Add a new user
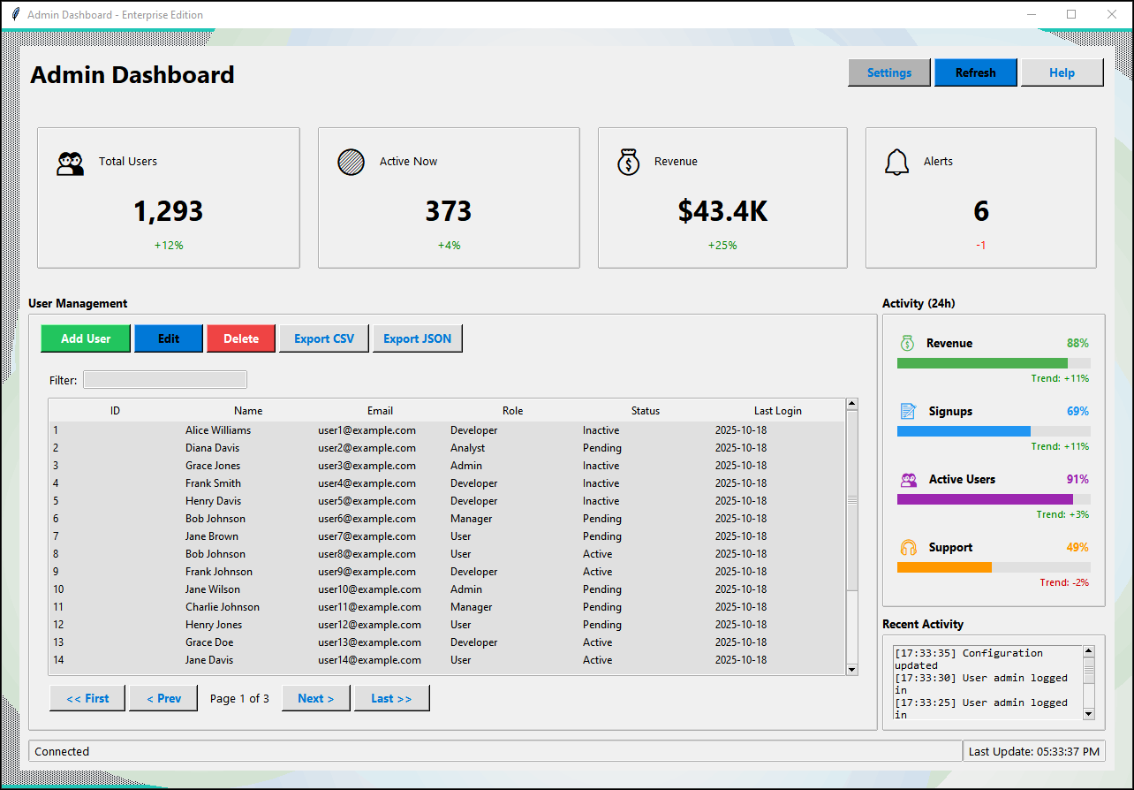 click(x=85, y=338)
